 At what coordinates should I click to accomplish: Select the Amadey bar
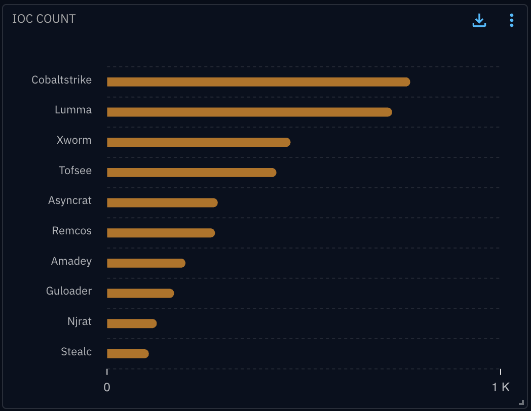146,263
